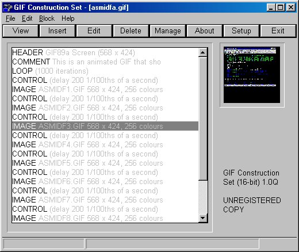The width and height of the screenshot is (299, 252).
Task: Minimize the GIF Construction Set window
Action: click(x=271, y=7)
